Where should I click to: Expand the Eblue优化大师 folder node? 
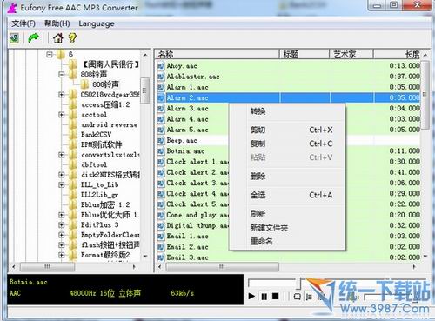[62, 215]
